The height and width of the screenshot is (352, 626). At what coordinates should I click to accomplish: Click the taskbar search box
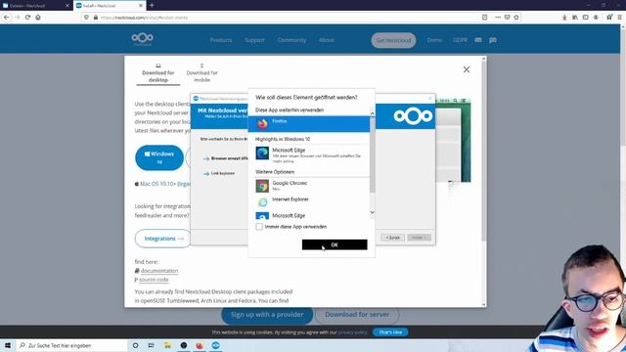coord(71,345)
